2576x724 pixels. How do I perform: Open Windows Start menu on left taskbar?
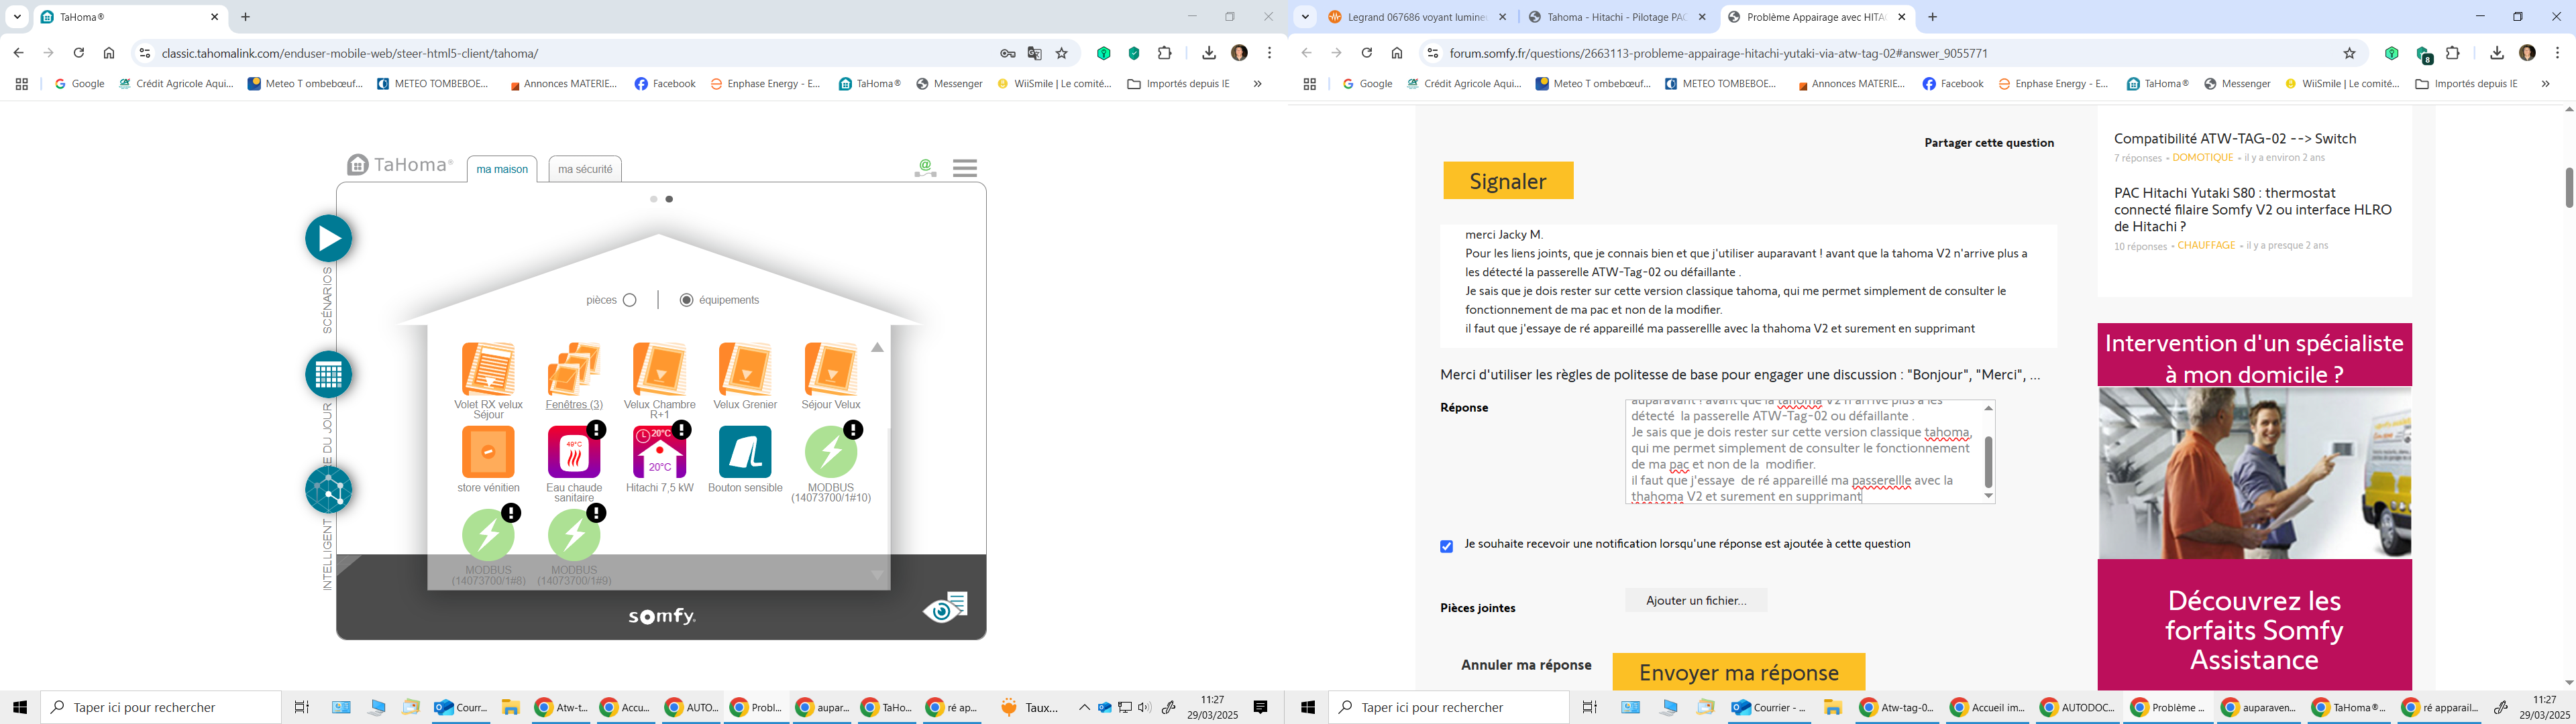(x=20, y=707)
